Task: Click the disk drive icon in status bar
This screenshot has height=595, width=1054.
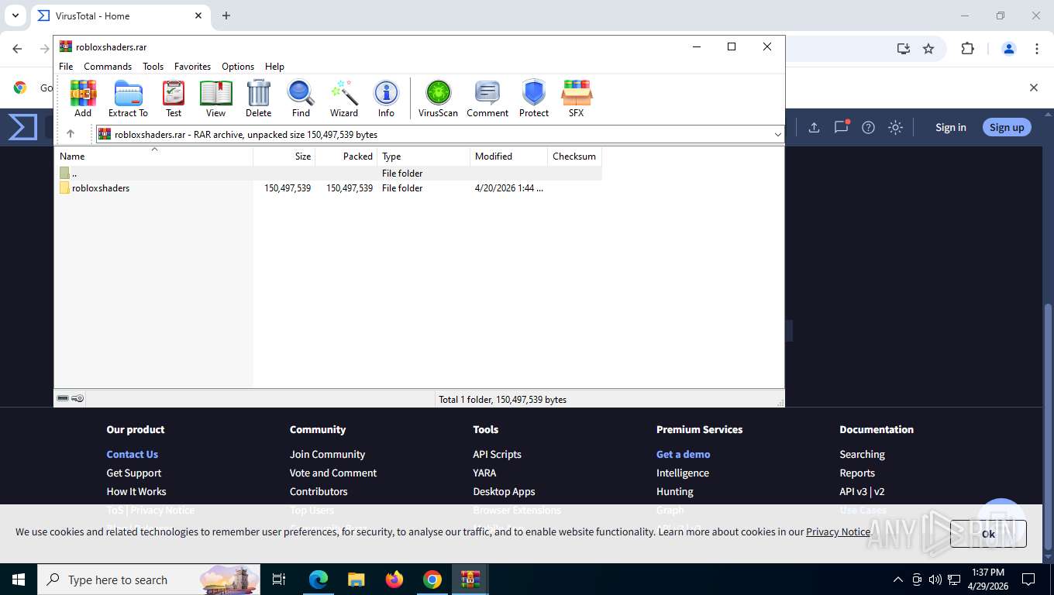Action: [x=63, y=398]
